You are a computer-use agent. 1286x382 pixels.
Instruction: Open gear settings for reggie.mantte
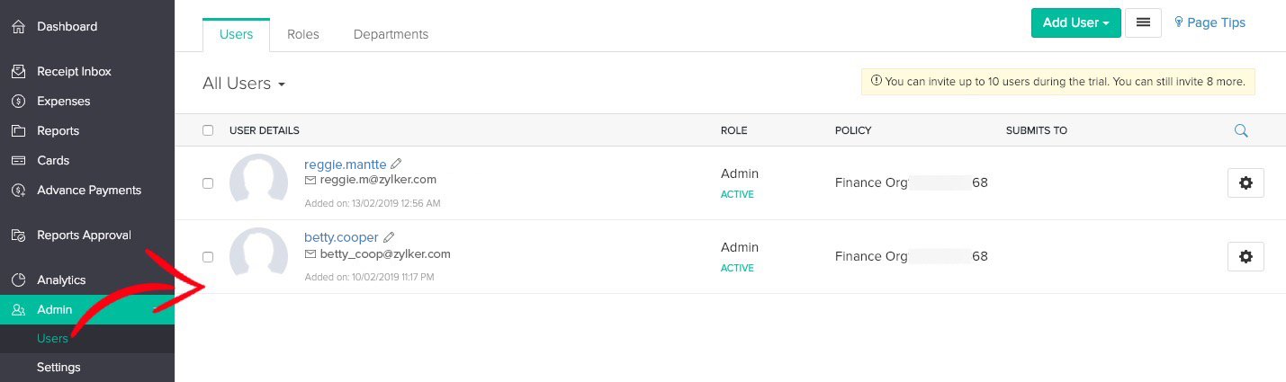coord(1246,182)
